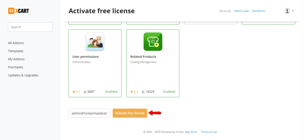Click the Administration category label
The image size is (303, 140).
coord(81,62)
